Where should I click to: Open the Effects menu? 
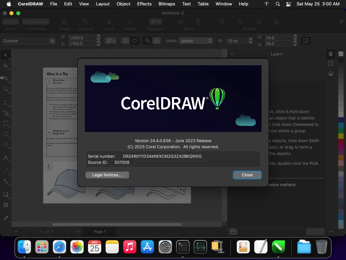pos(144,4)
